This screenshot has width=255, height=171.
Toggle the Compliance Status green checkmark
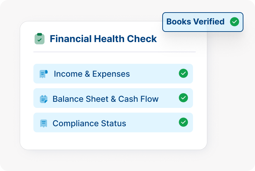183,122
